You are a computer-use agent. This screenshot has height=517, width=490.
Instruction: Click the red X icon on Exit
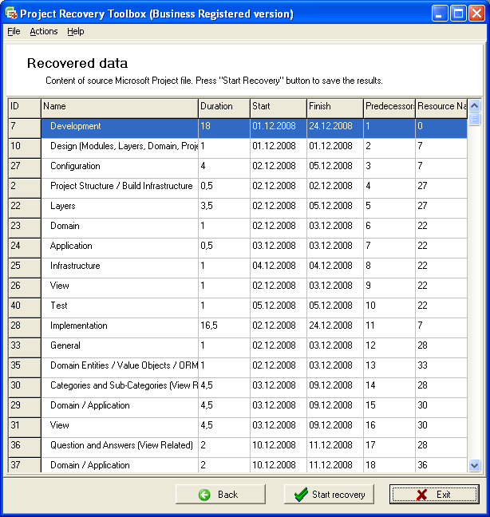(421, 495)
